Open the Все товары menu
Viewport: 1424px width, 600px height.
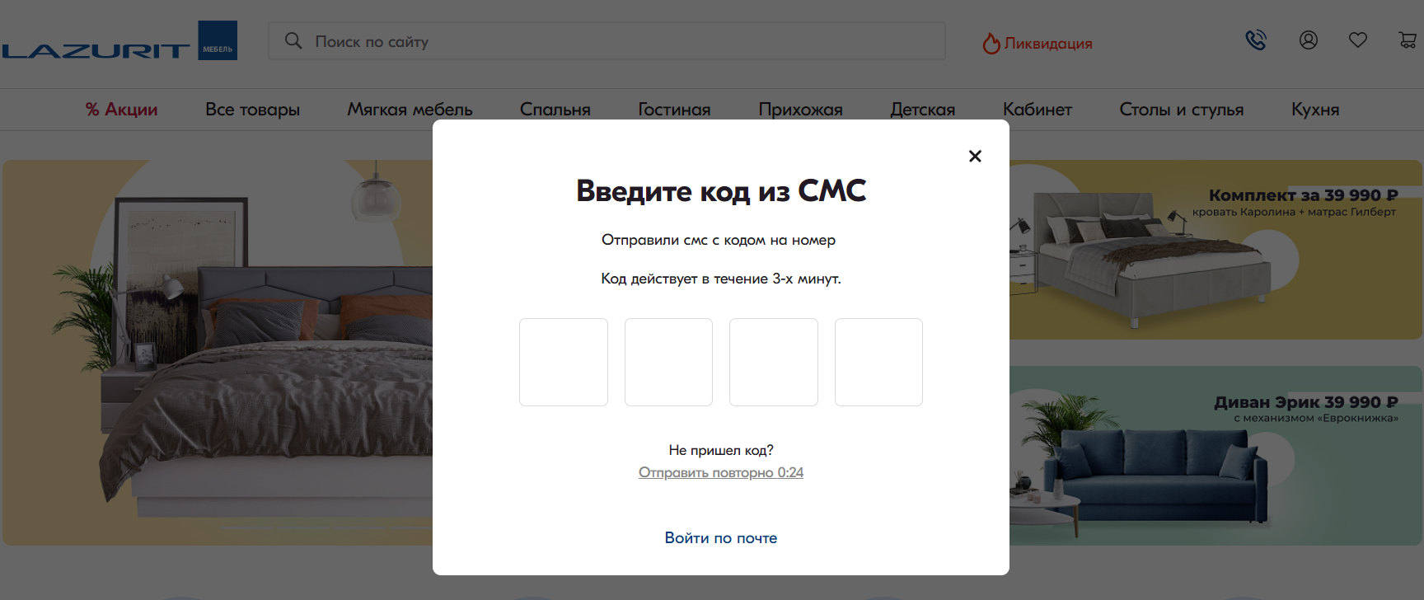coord(252,110)
